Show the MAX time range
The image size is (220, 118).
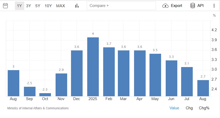[60, 6]
